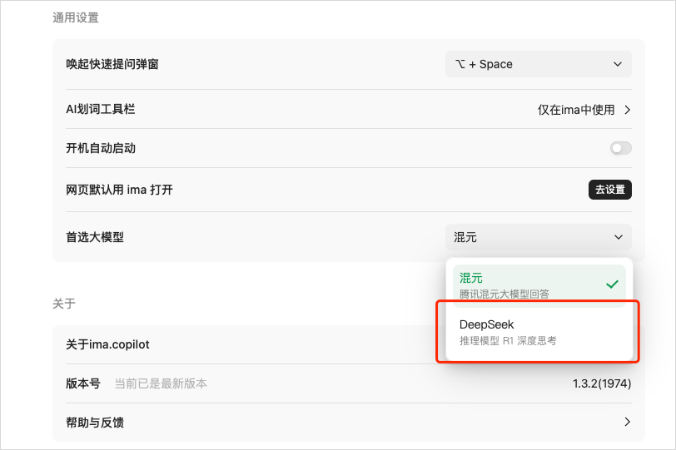Image resolution: width=676 pixels, height=450 pixels.
Task: Click the 网页默认用 ima 打开 label
Action: (x=119, y=190)
